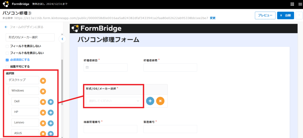The height and width of the screenshot is (138, 303).
Task: Click the blue plus in the form table row
Action: point(150,101)
